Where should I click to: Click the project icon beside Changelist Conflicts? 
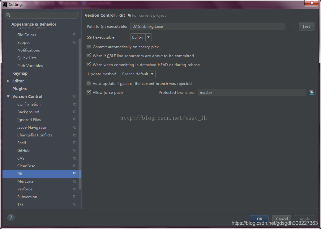(75, 135)
